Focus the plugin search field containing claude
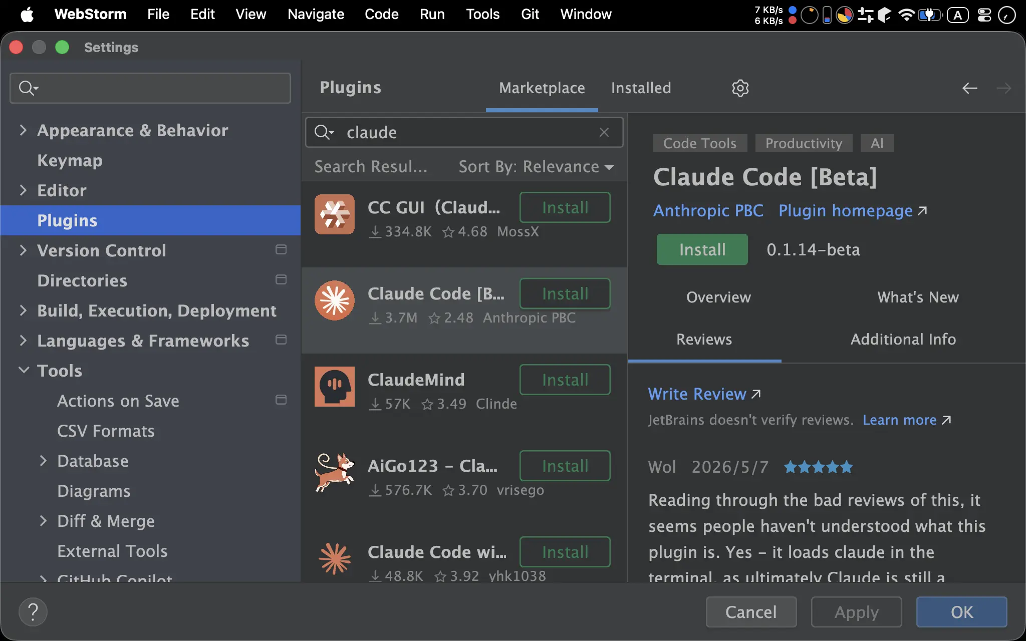Screen dimensions: 1026x641 click(464, 132)
